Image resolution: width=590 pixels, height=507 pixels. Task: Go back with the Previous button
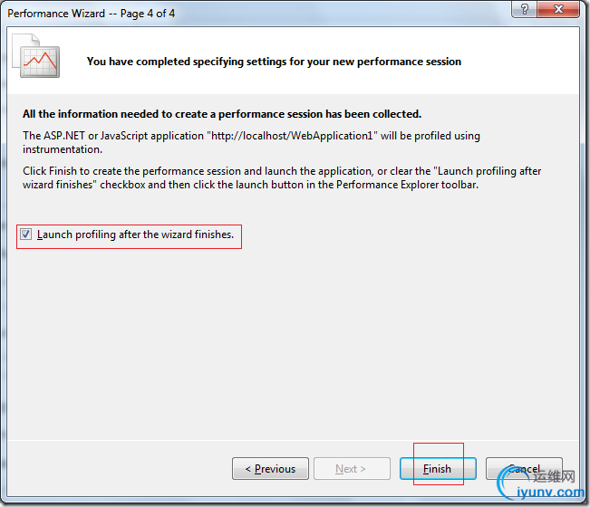coord(269,469)
